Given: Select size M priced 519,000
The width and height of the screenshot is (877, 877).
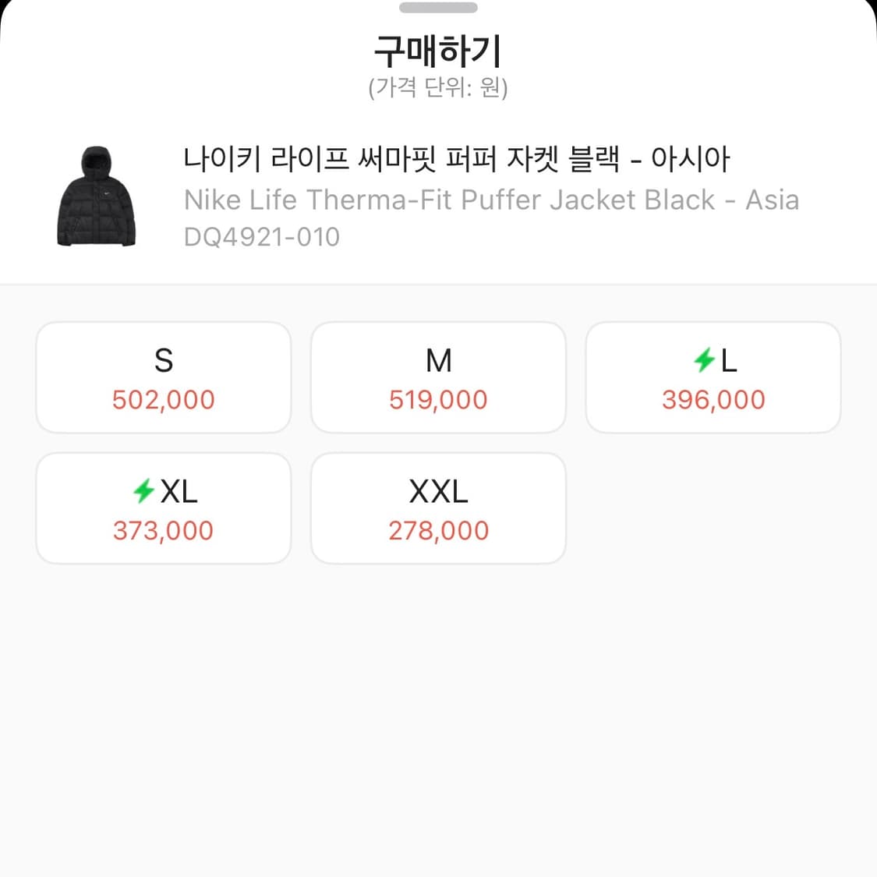Looking at the screenshot, I should click(x=438, y=377).
